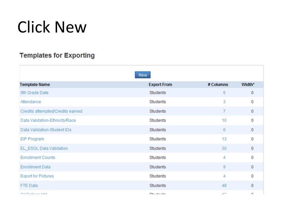Viewport: 288px width, 216px height.
Task: Open the EIP Program template
Action: coord(32,139)
